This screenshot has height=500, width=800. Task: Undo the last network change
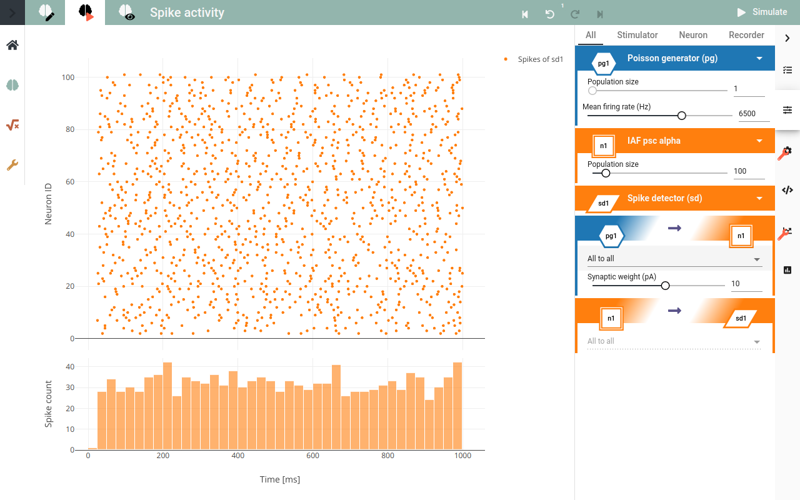coord(550,14)
